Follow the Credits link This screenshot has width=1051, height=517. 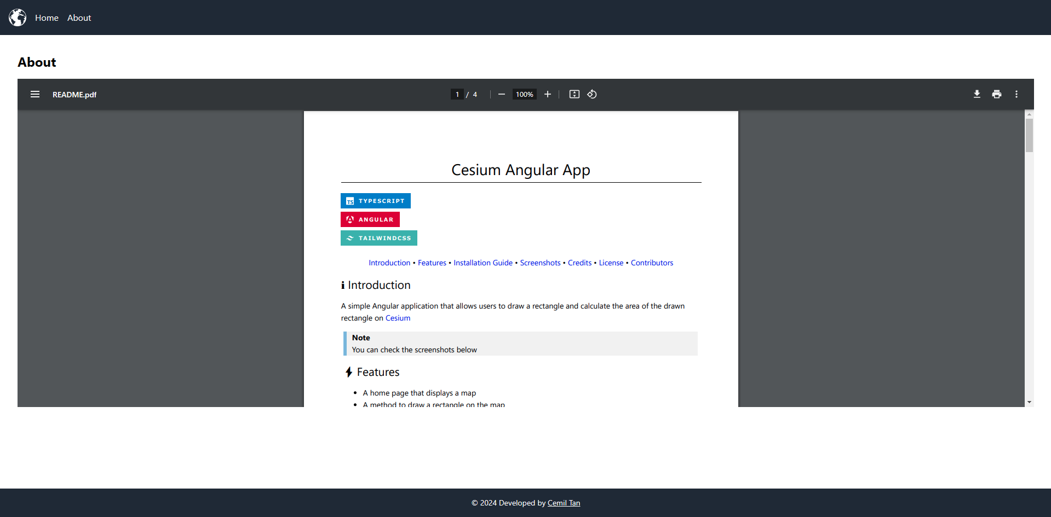(579, 263)
